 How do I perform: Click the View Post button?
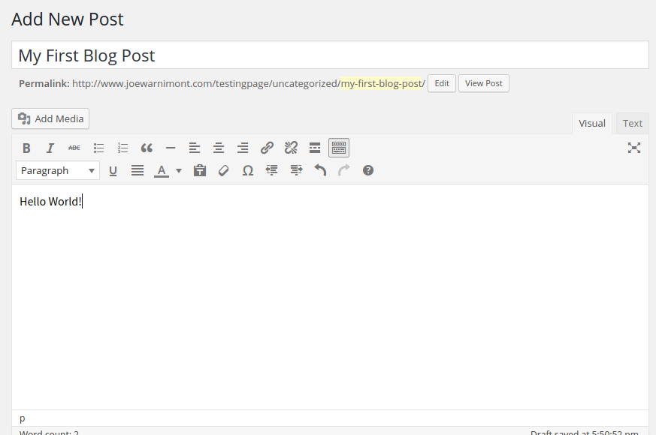484,83
